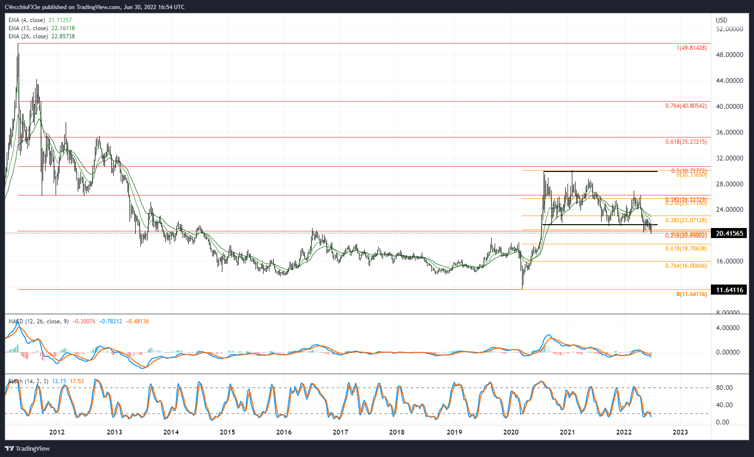This screenshot has height=457, width=754.
Task: Select the Fibonacci label 0.764(16.00606)
Action: [685, 266]
